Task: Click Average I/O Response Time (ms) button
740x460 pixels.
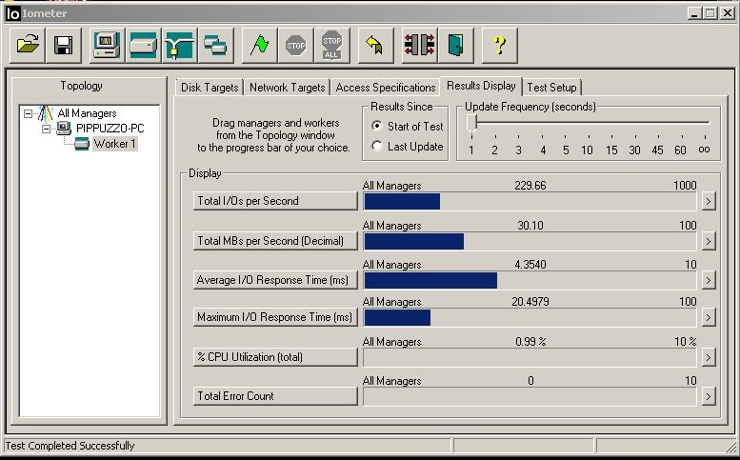Action: [x=275, y=280]
